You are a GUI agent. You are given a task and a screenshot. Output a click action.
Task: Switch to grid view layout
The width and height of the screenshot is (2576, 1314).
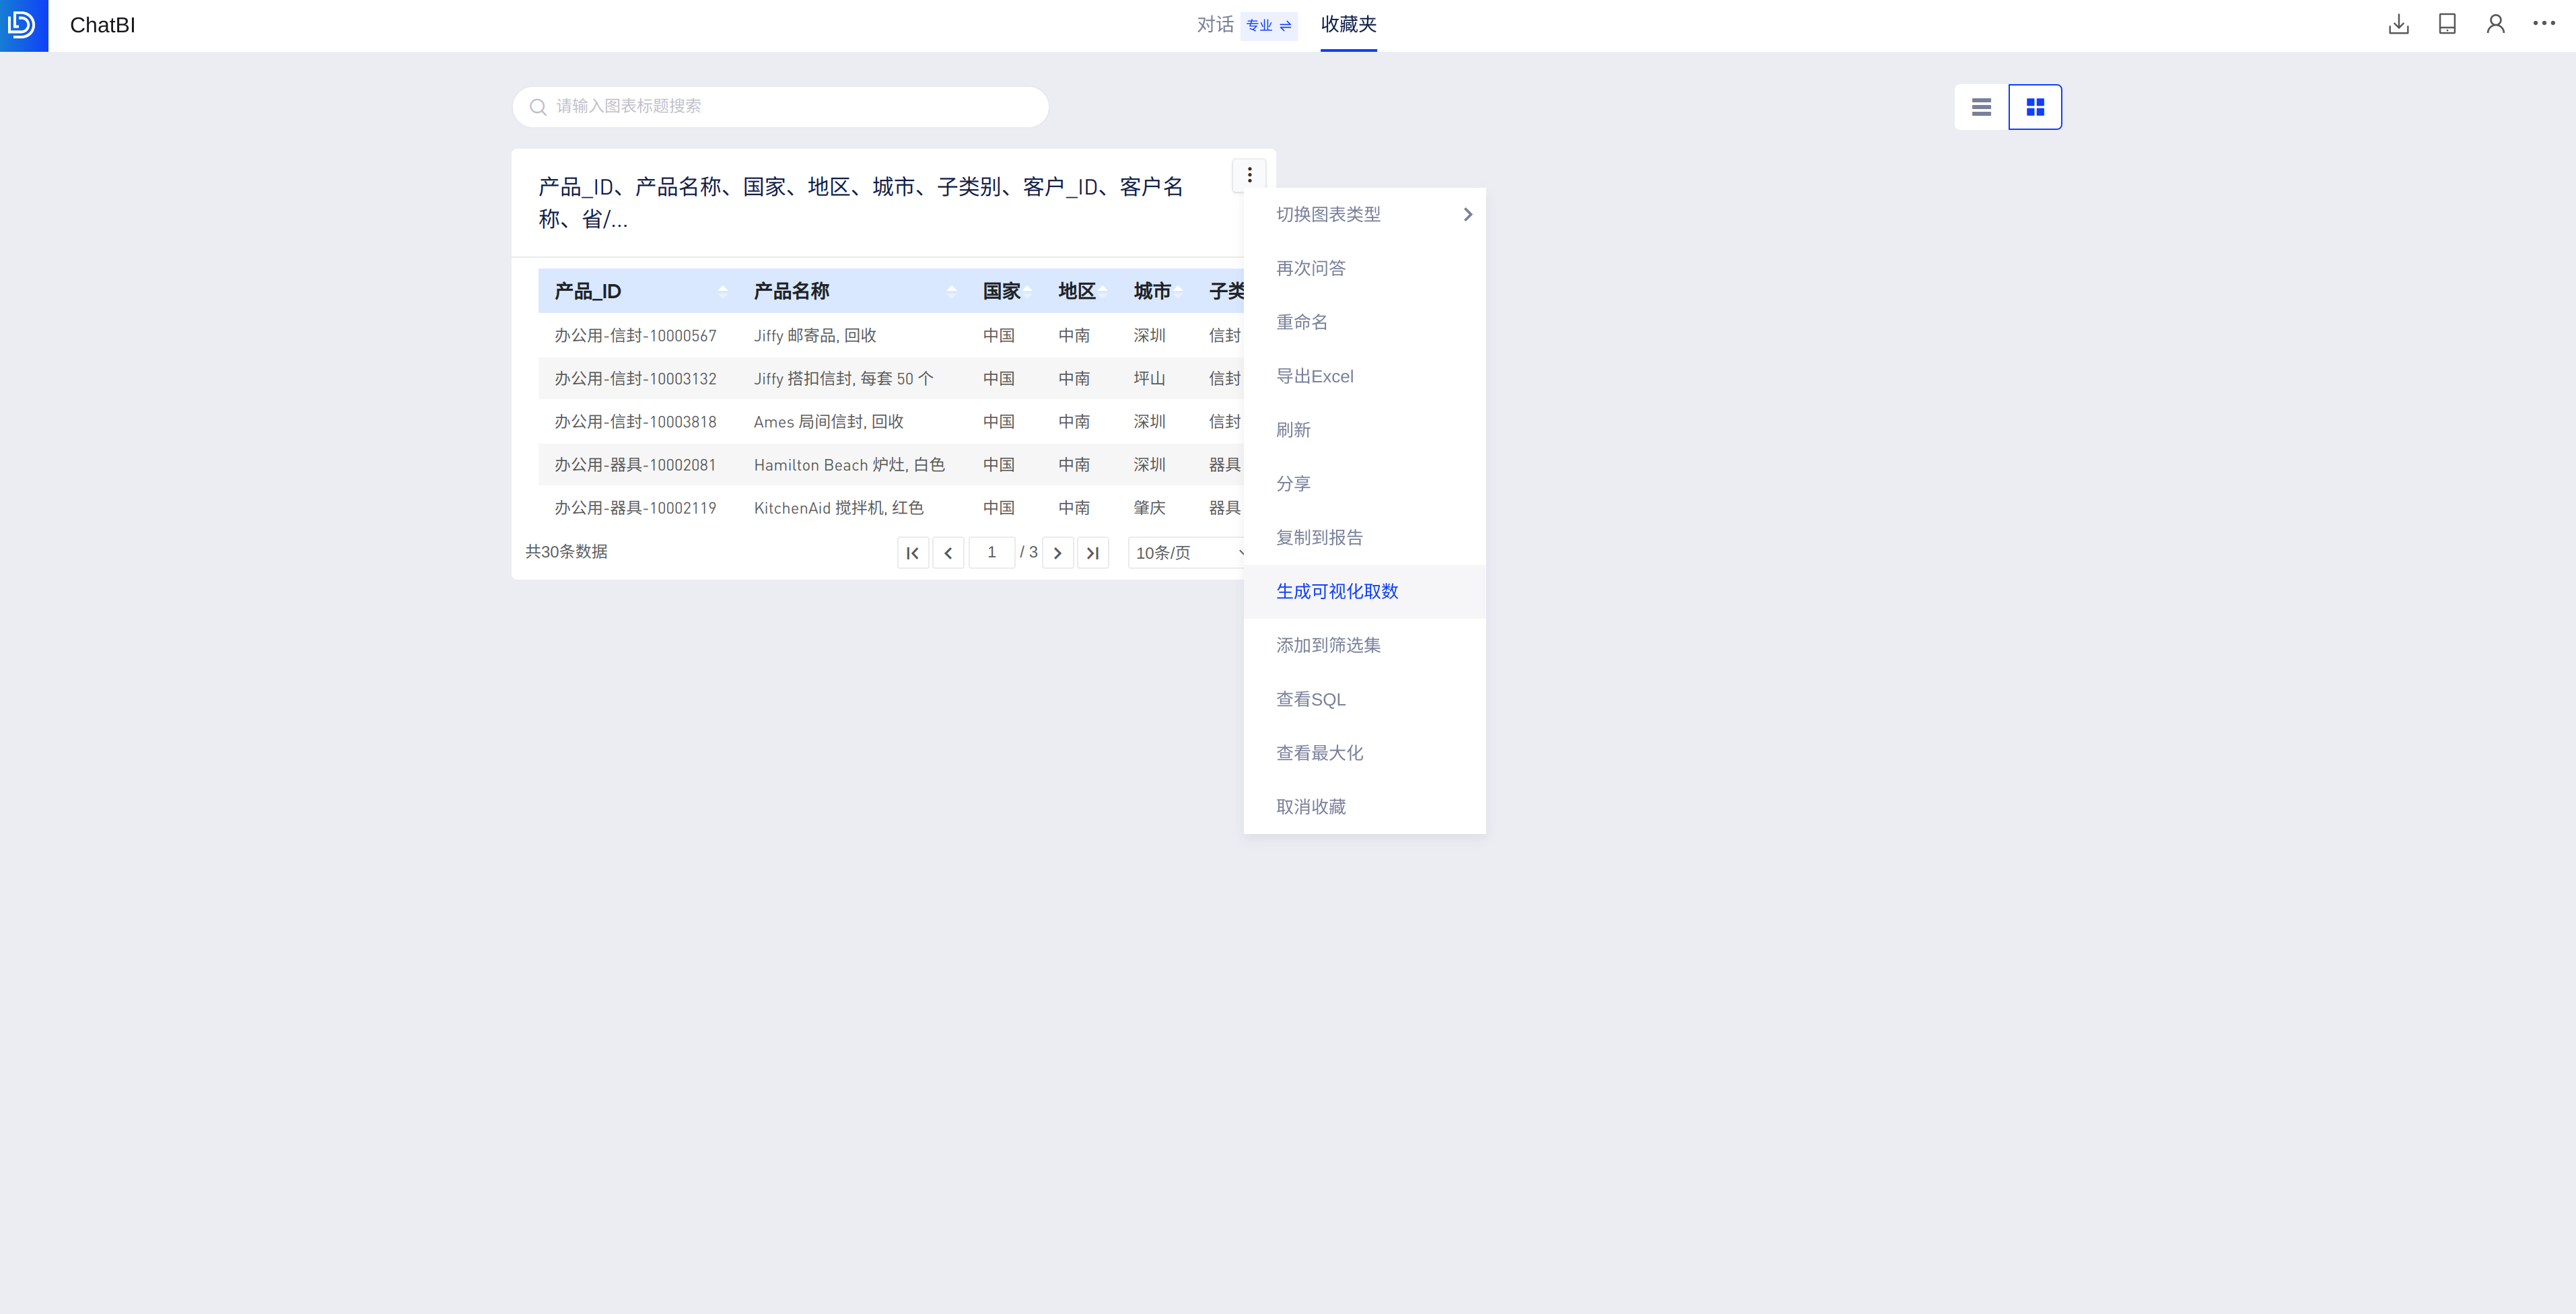[x=2035, y=107]
